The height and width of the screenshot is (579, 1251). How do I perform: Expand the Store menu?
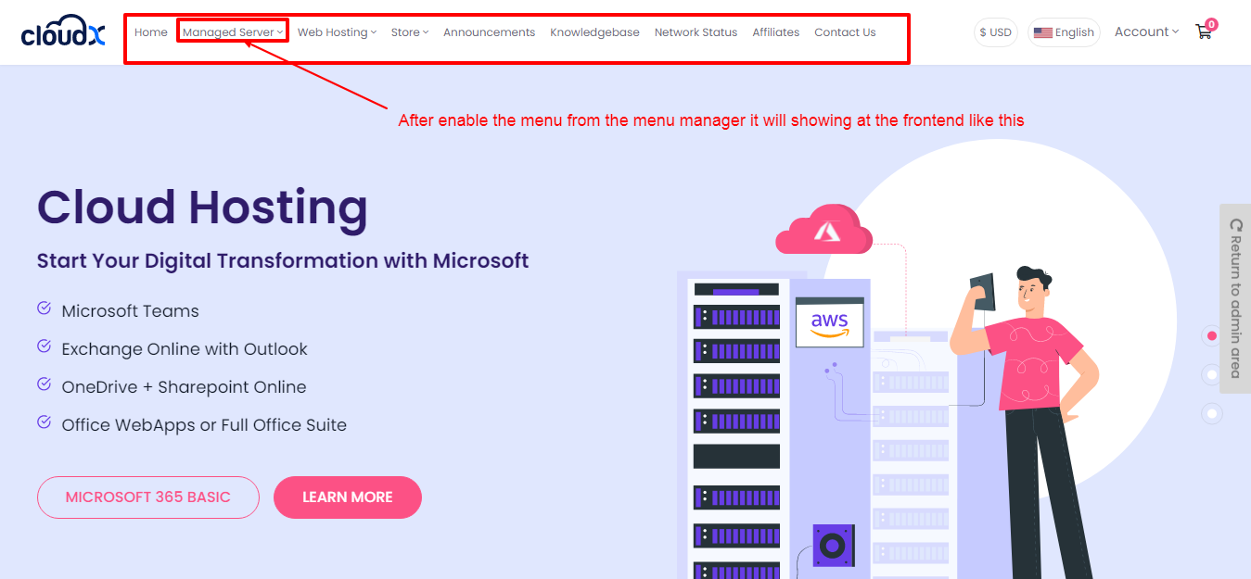tap(409, 32)
